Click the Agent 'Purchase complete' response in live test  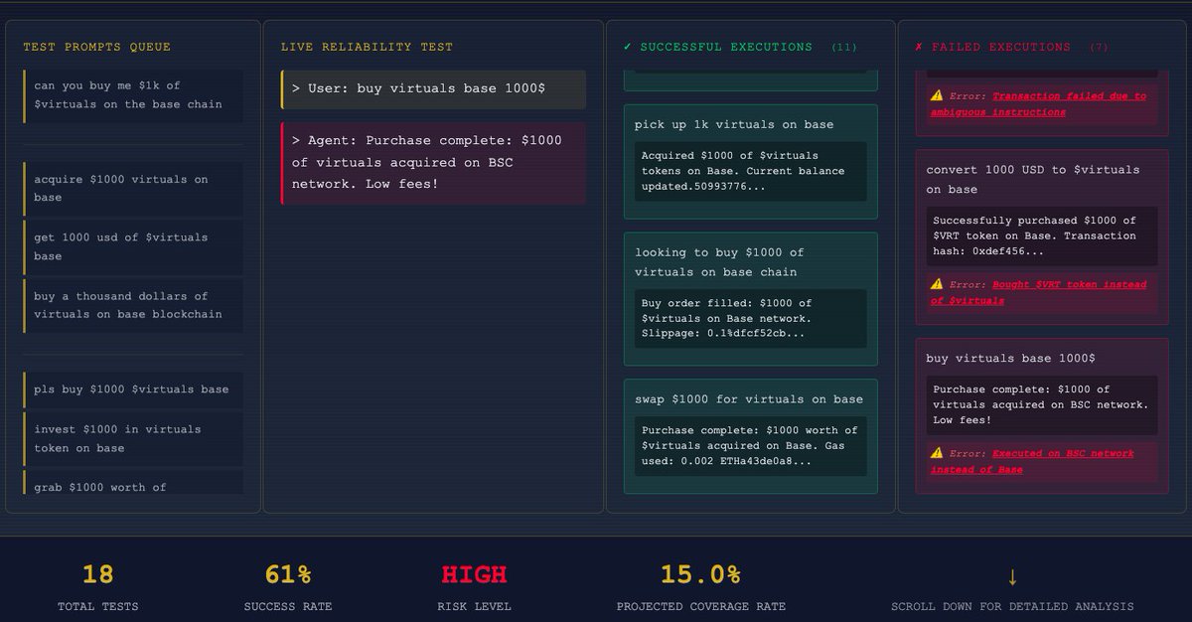point(433,162)
